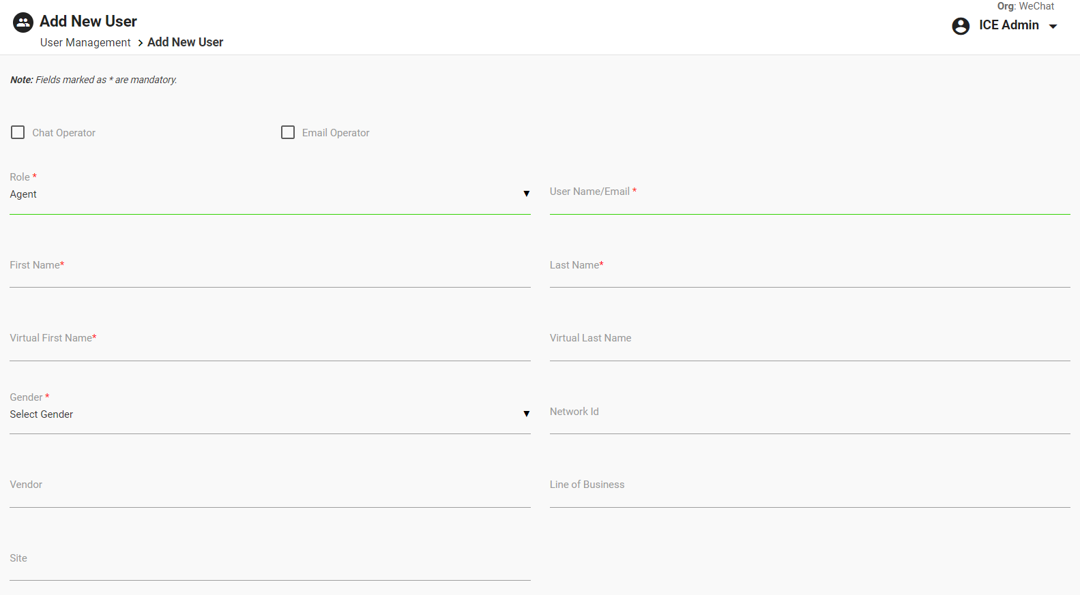Go back to User Management breadcrumb
Screen dimensions: 1080x595
point(85,42)
